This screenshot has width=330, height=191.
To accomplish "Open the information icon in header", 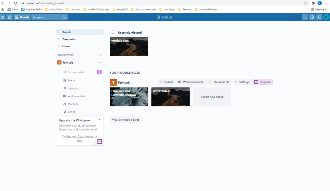I will click(312, 17).
